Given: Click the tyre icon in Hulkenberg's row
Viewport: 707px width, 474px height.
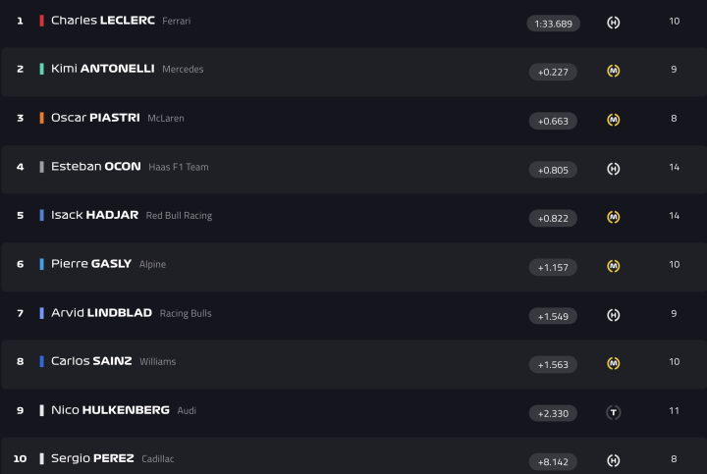Looking at the screenshot, I should [x=614, y=412].
